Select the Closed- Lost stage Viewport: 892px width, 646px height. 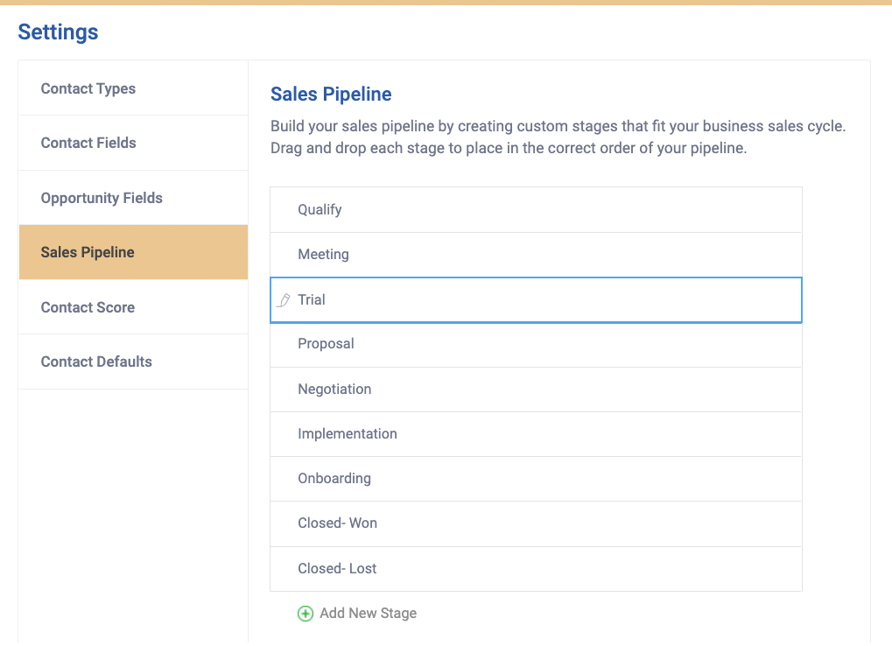(x=536, y=569)
